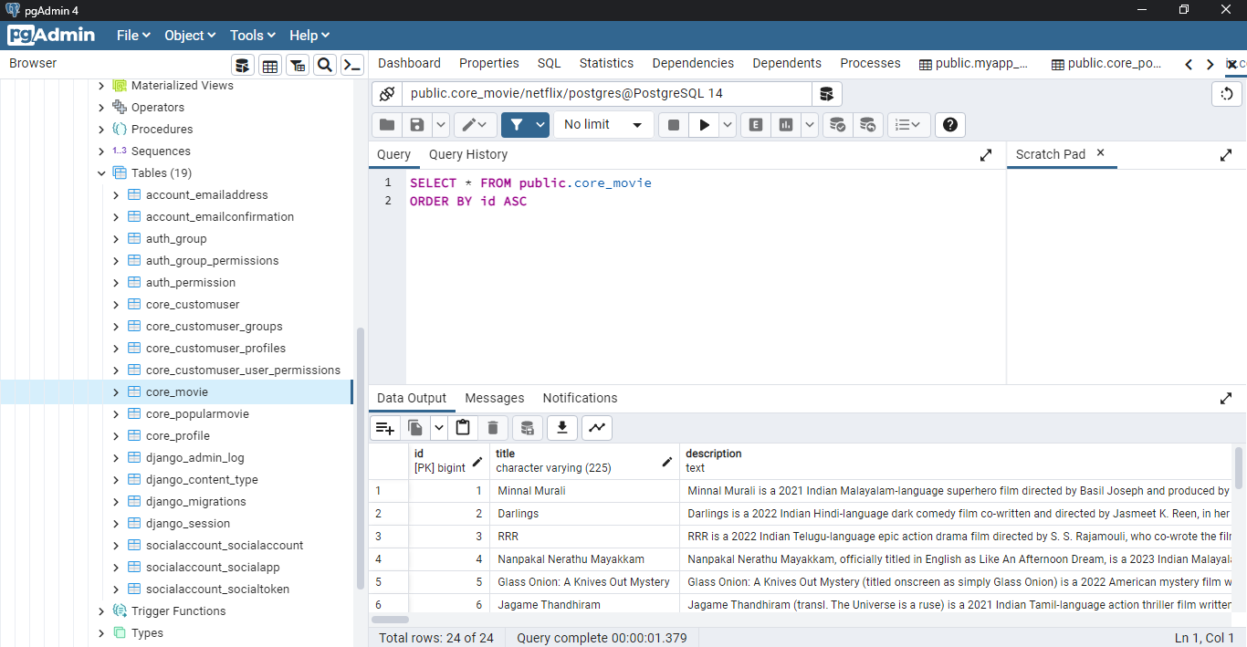Switch to the Messages tab
The width and height of the screenshot is (1247, 647).
pyautogui.click(x=495, y=398)
